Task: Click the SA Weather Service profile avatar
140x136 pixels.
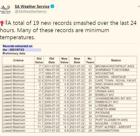Action: tap(6, 9)
